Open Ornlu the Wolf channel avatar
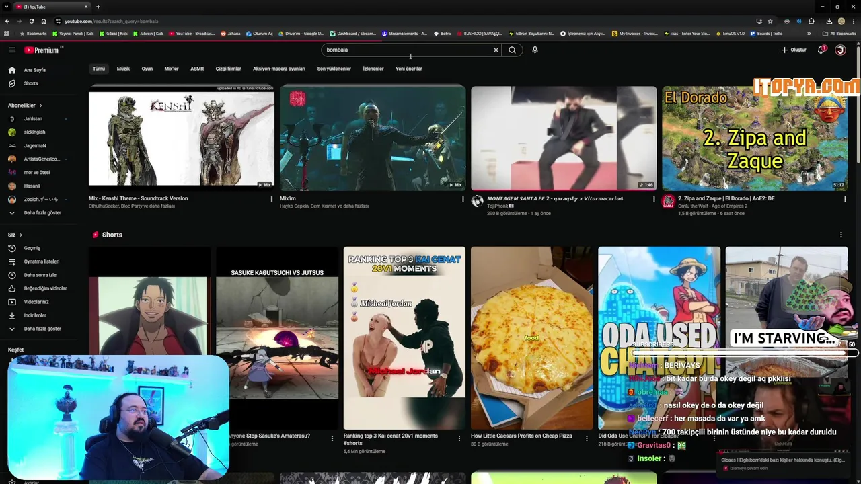The height and width of the screenshot is (484, 861). tap(668, 201)
